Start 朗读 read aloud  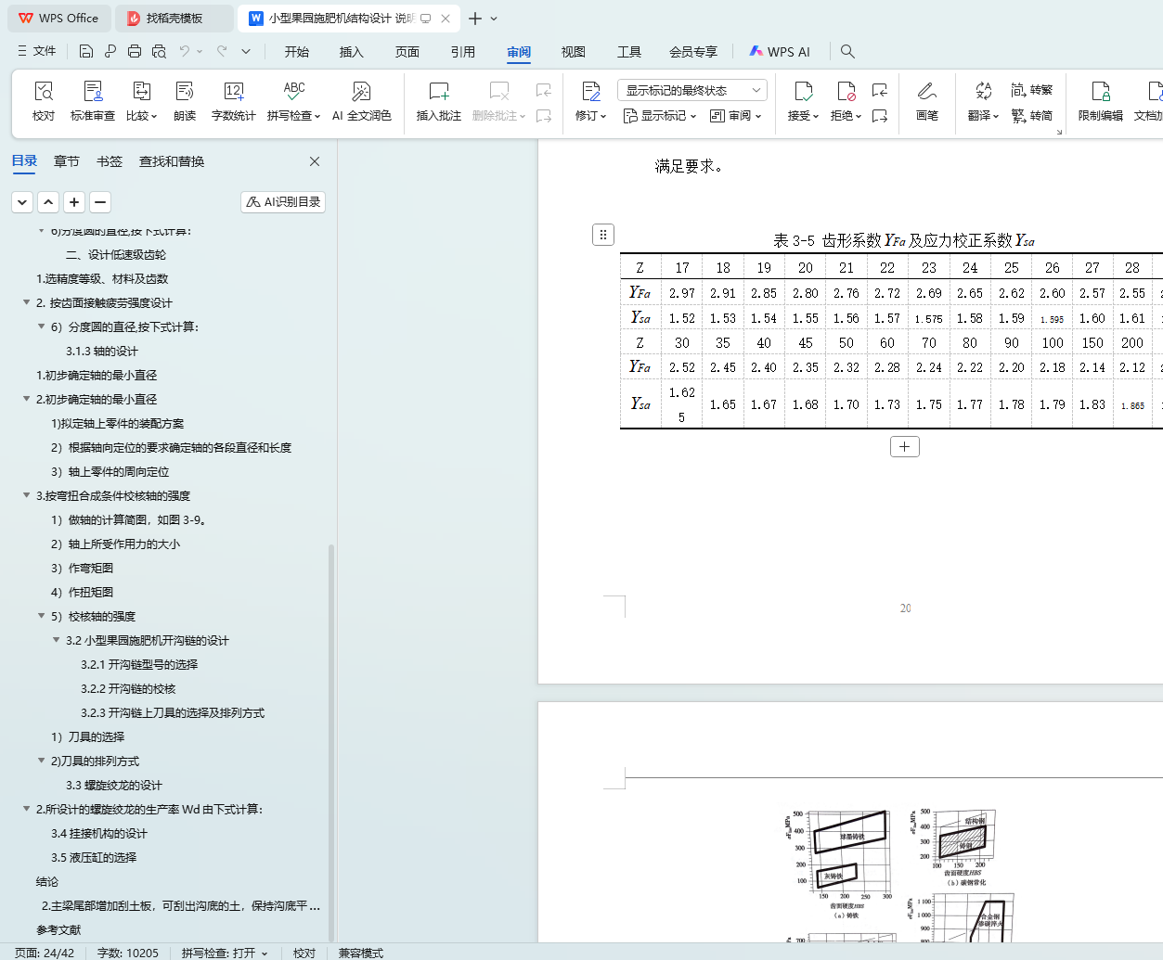185,101
